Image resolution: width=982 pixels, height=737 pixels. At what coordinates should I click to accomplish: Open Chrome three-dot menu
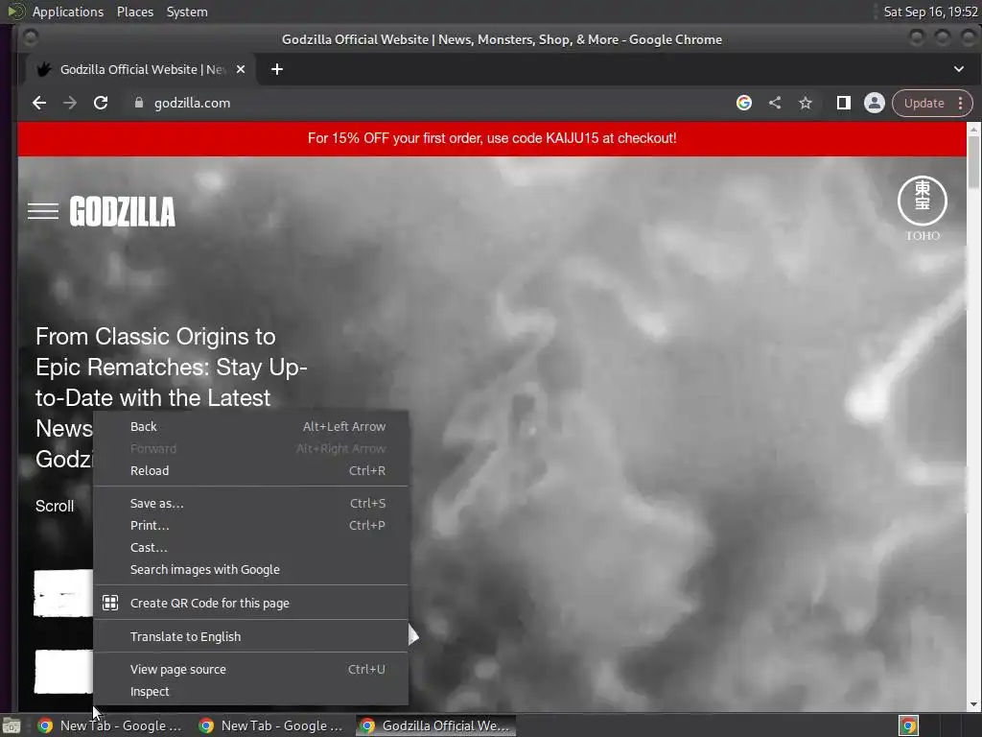[961, 103]
